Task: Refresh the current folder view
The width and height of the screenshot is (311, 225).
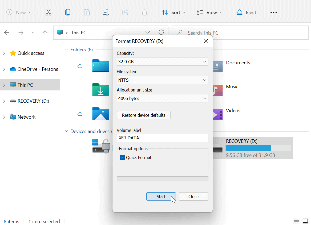Action: [x=161, y=32]
